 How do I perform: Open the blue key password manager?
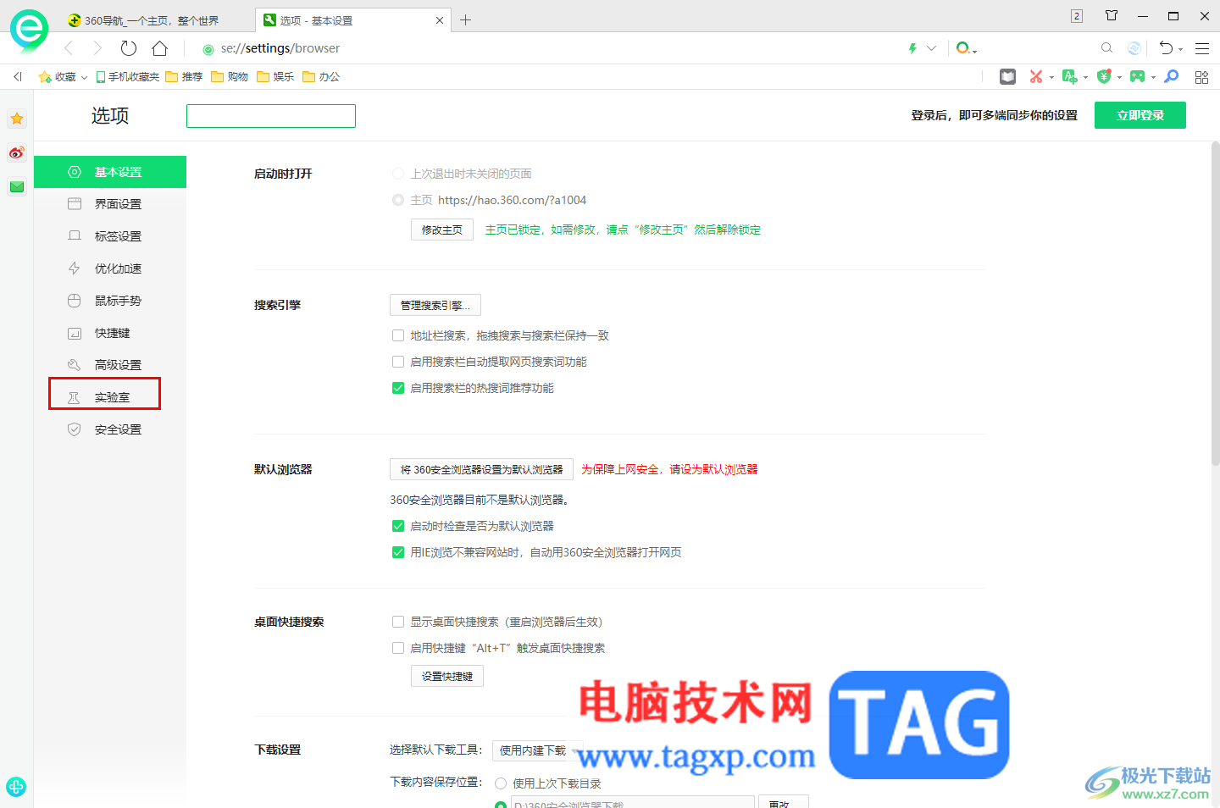[x=1172, y=77]
